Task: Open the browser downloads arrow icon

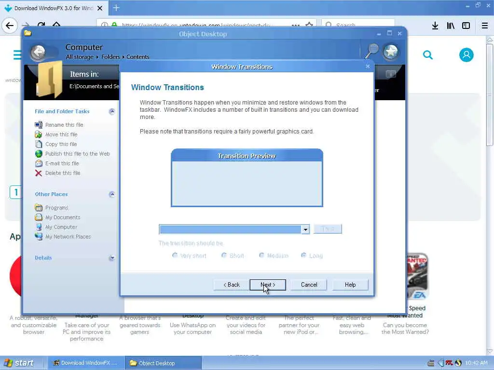Action: coord(435,26)
